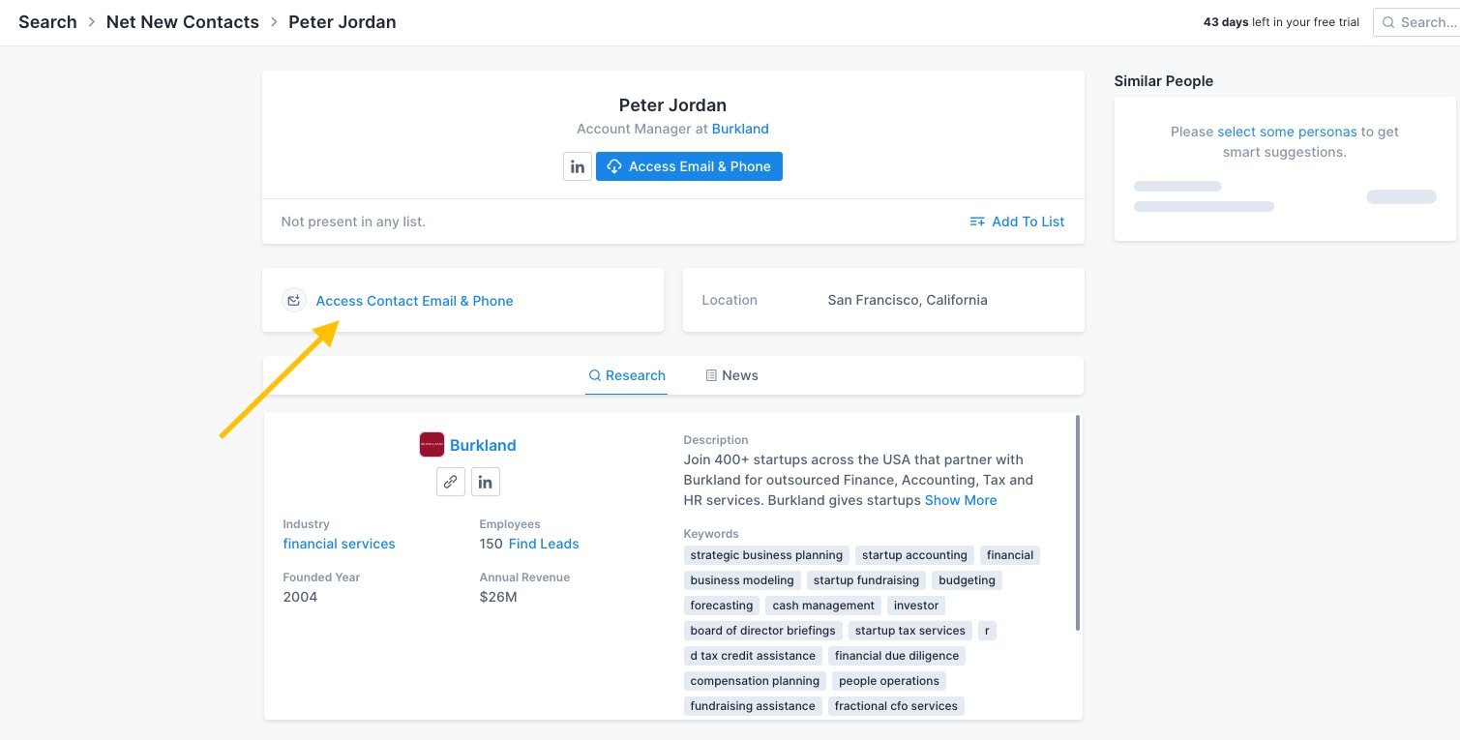The width and height of the screenshot is (1460, 740).
Task: Click the financial due diligence tag
Action: 897,656
